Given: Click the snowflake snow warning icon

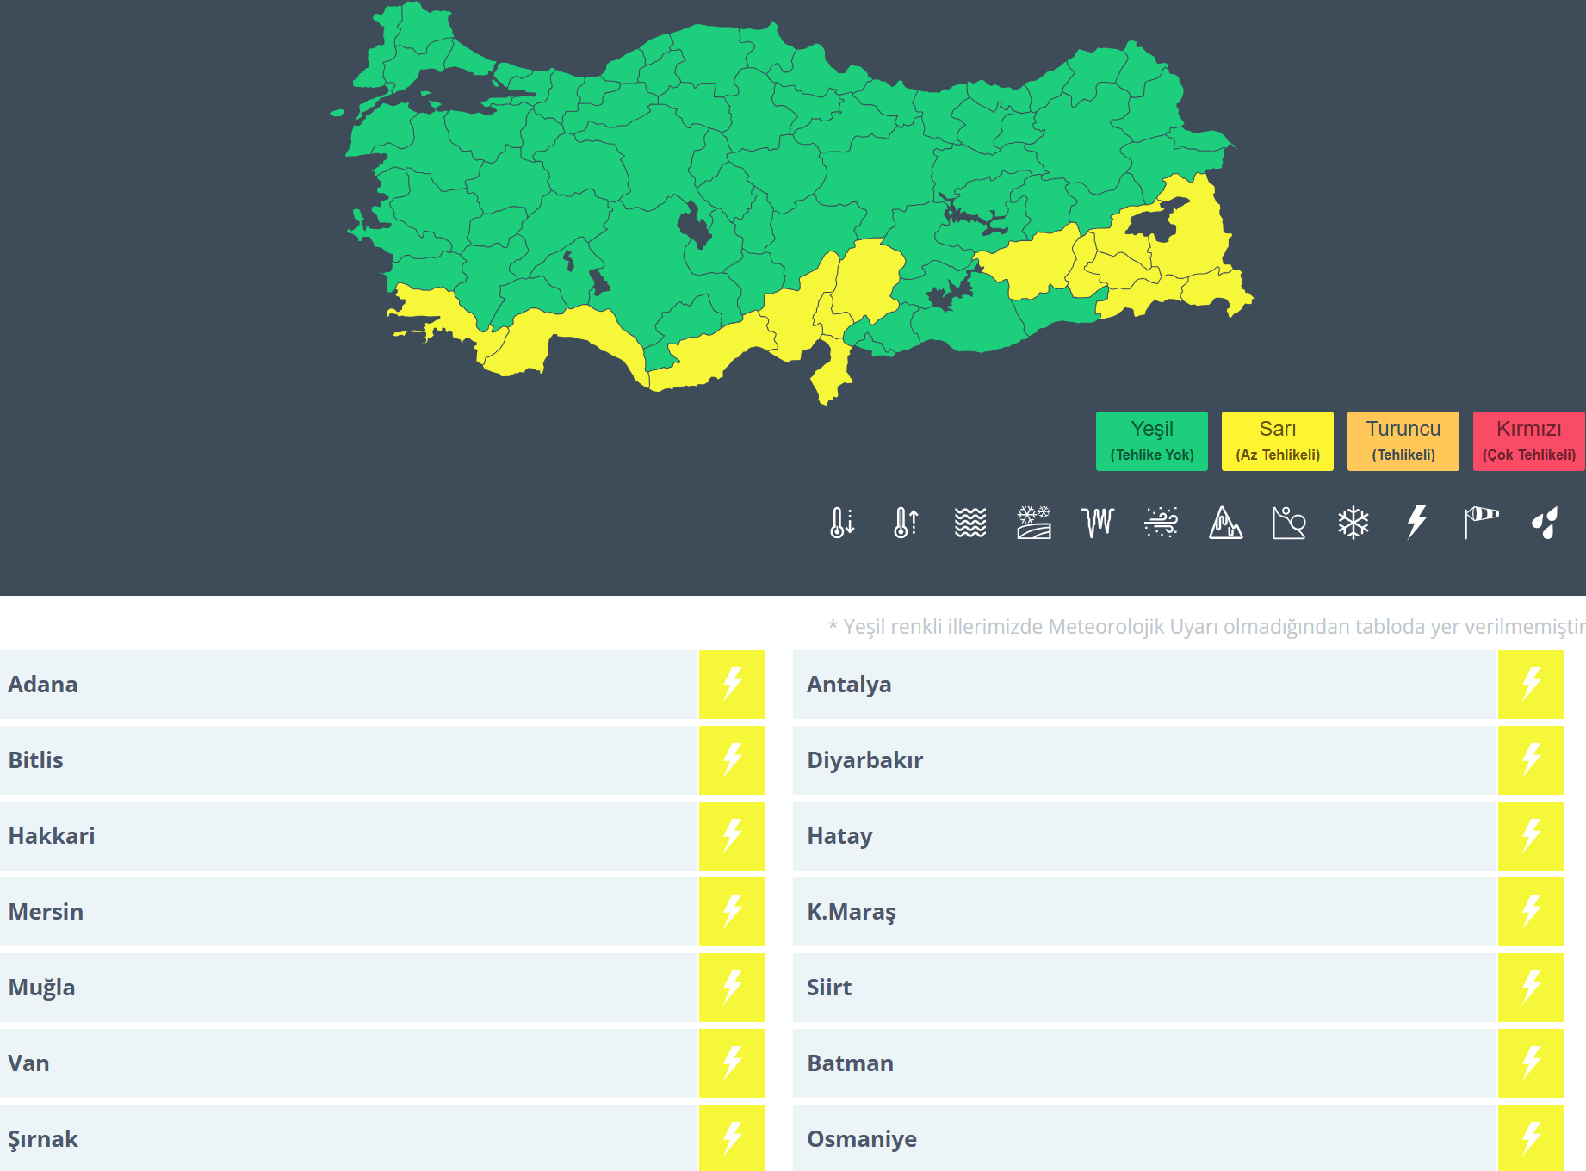Looking at the screenshot, I should (1353, 523).
